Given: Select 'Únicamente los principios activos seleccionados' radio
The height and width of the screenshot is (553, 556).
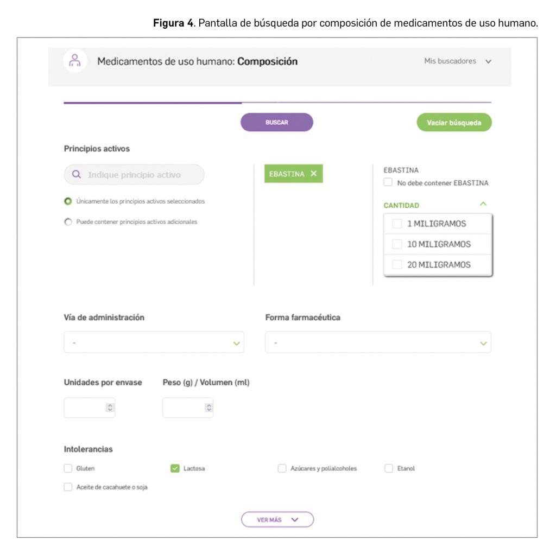Looking at the screenshot, I should [68, 201].
